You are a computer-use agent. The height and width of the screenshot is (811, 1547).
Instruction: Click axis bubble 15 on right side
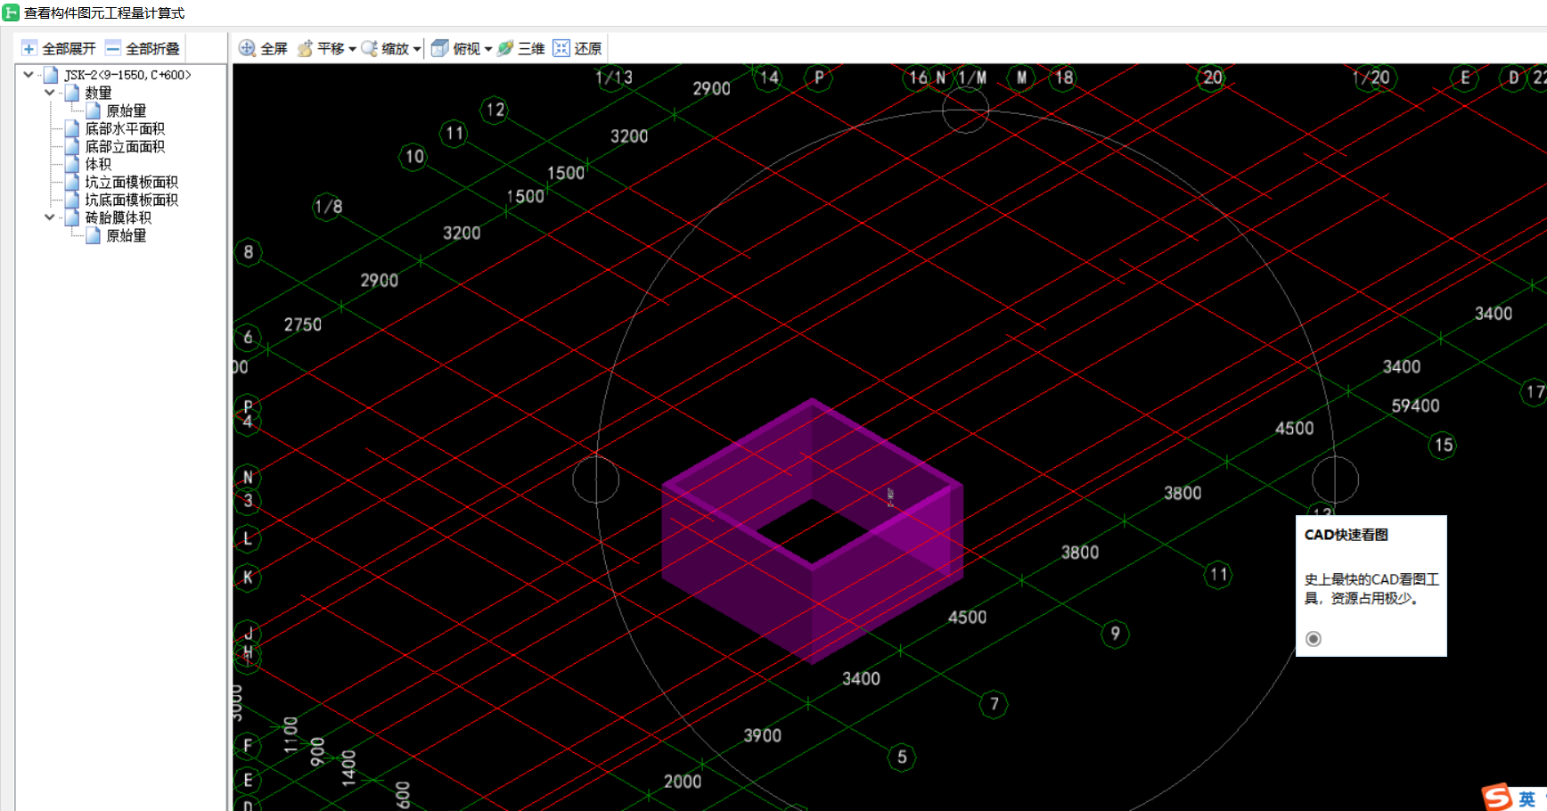1443,445
